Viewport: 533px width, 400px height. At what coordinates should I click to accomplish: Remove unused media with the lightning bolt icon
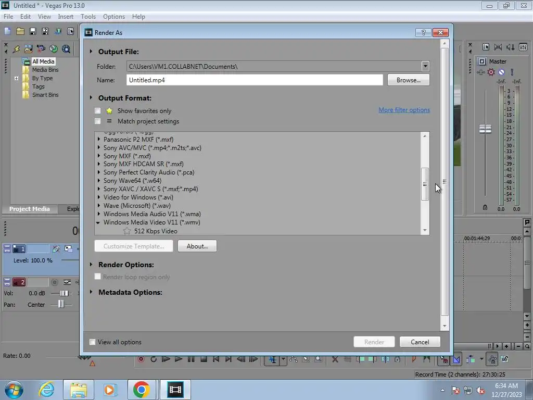pyautogui.click(x=16, y=49)
